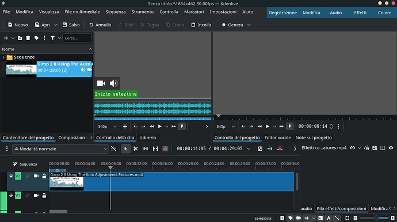Click insert clip zone green icon
397x222 pixels.
(x=270, y=149)
